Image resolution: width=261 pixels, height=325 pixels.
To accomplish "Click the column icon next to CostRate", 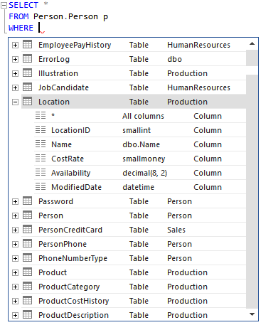I will [x=41, y=158].
